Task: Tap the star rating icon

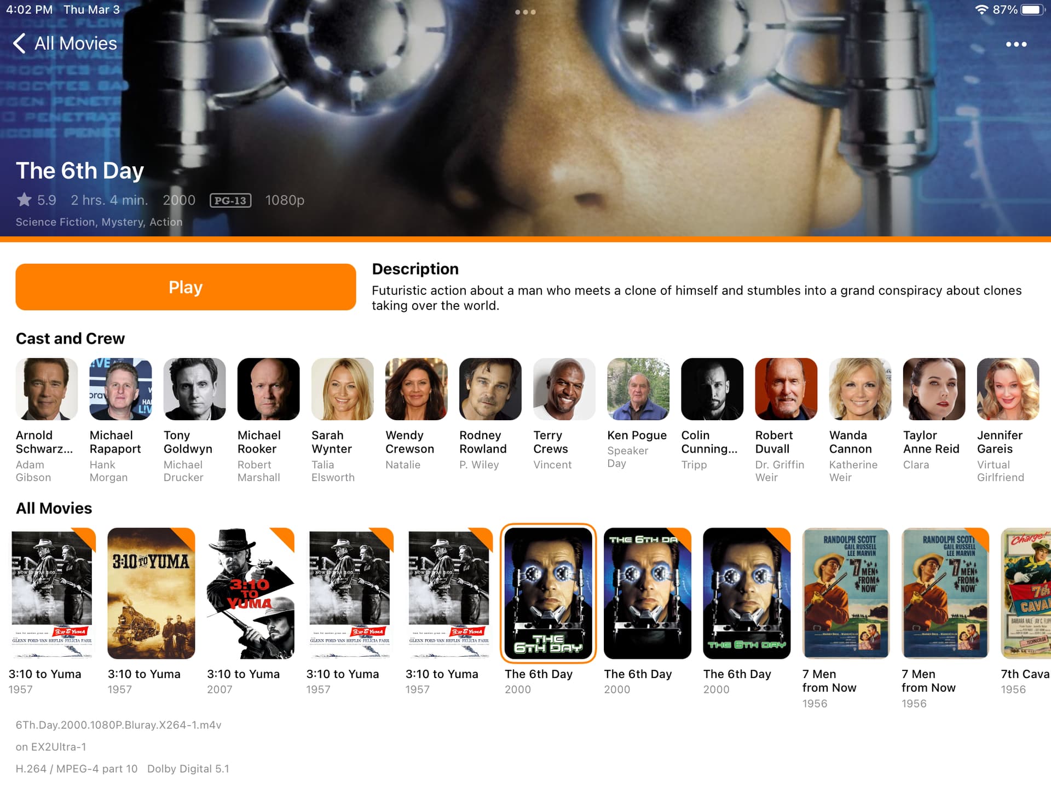Action: click(24, 200)
